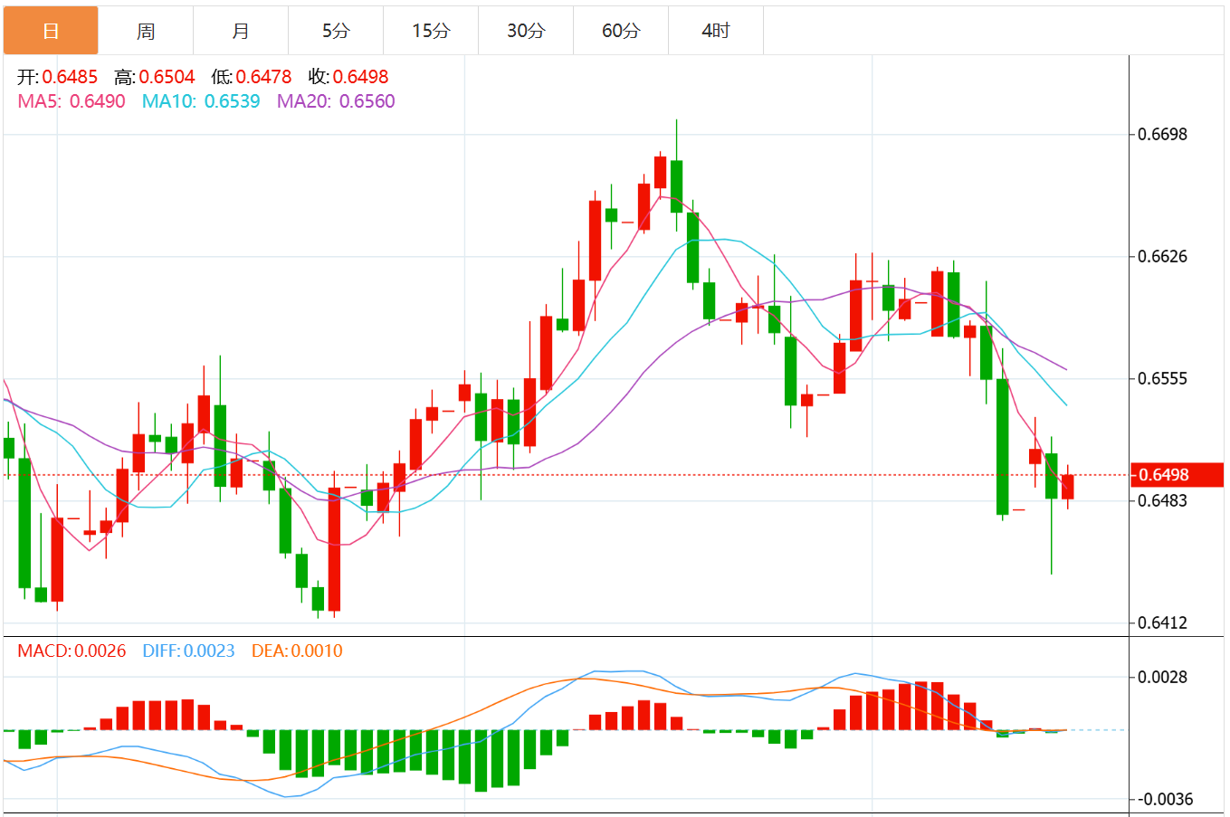Select the weekly 周 timeframe tab
The height and width of the screenshot is (817, 1230).
(x=146, y=31)
